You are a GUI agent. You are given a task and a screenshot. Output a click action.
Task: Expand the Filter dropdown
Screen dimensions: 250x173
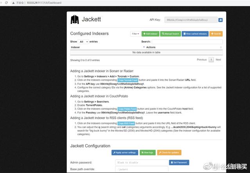click(135, 34)
